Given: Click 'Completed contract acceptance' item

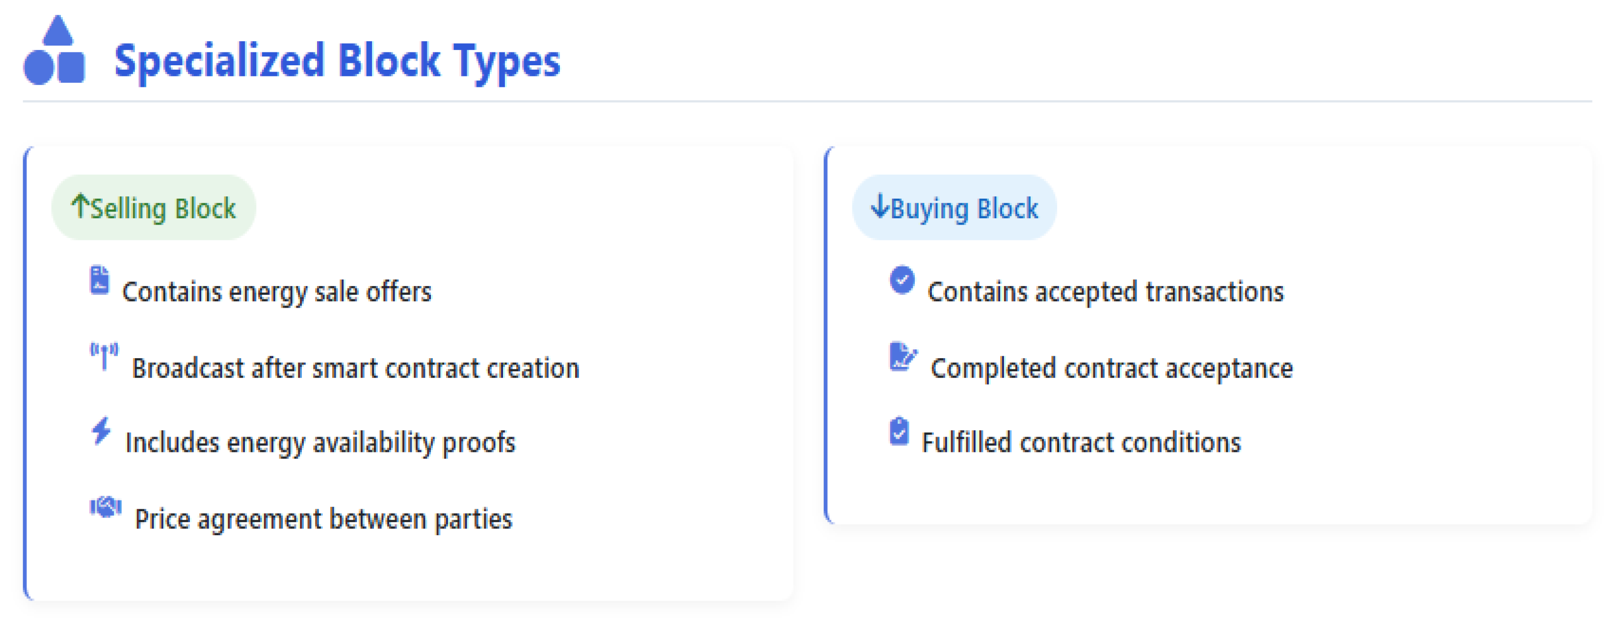Looking at the screenshot, I should (x=1112, y=368).
